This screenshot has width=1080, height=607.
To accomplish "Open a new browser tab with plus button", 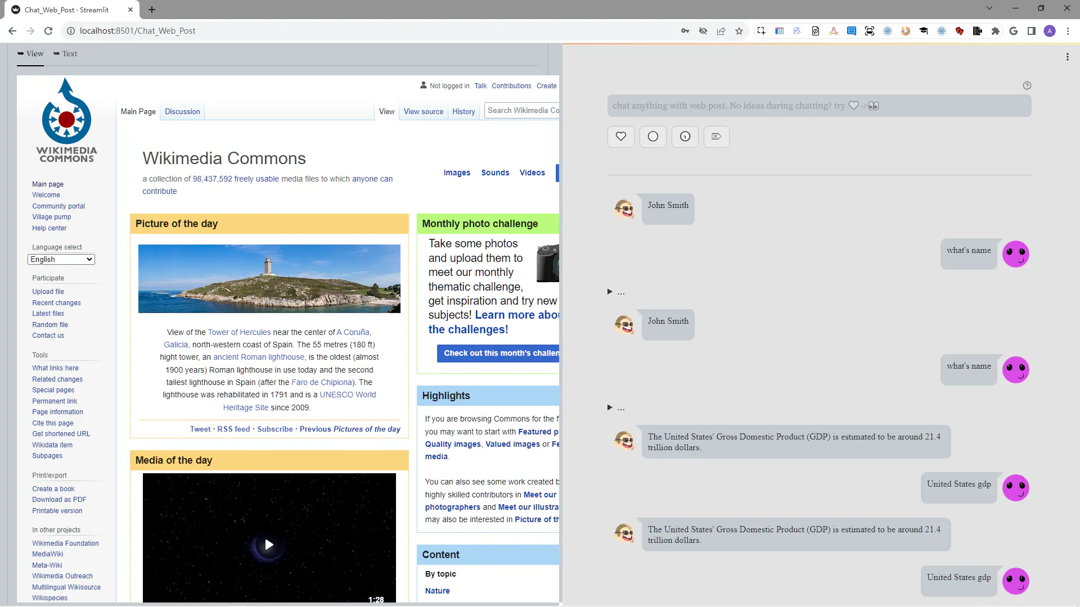I will pyautogui.click(x=152, y=10).
